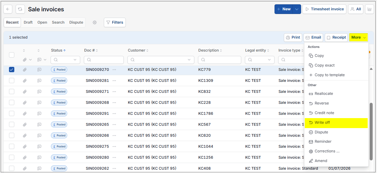Click the Filters button
The width and height of the screenshot is (377, 173).
click(x=115, y=22)
